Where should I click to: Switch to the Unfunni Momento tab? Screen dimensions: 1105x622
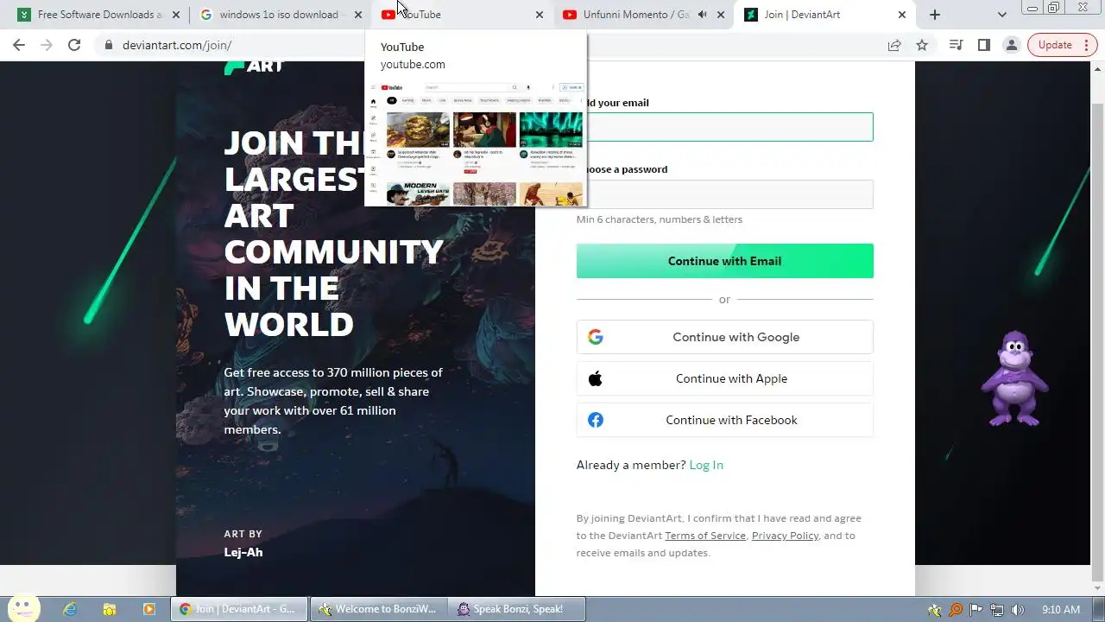tap(643, 15)
